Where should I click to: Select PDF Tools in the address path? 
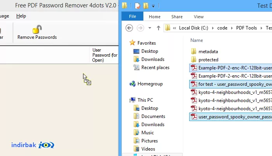click(246, 28)
